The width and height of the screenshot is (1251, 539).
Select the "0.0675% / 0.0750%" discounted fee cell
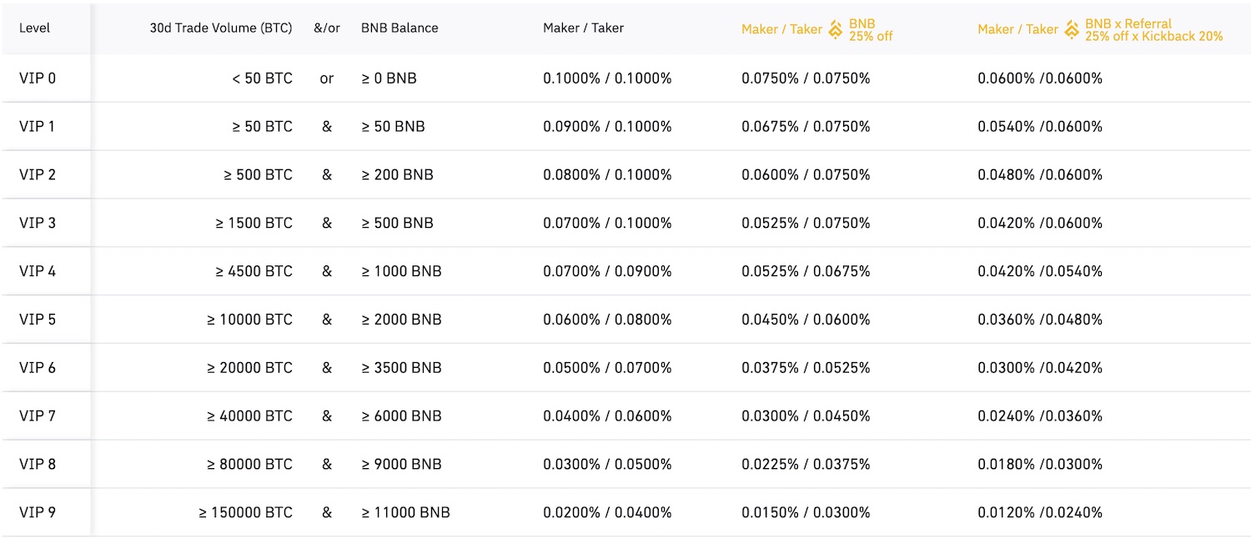click(806, 127)
